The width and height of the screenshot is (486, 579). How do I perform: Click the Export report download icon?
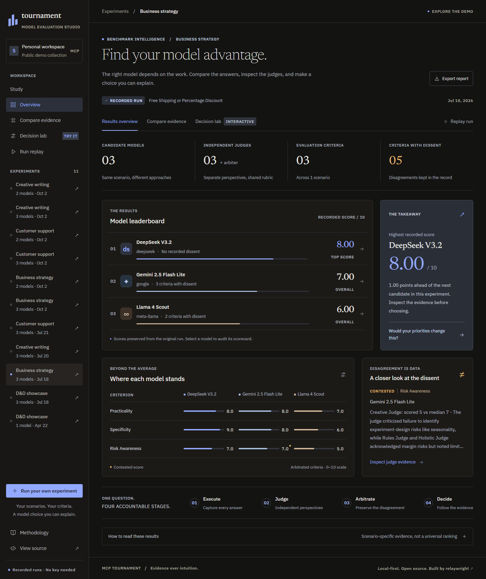pyautogui.click(x=437, y=79)
